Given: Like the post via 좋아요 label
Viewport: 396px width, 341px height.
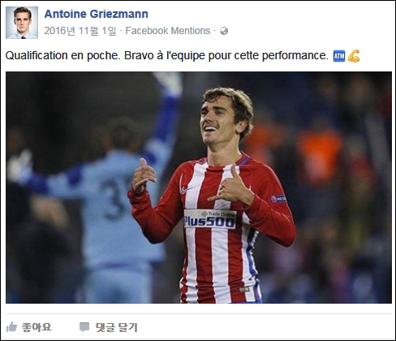Looking at the screenshot, I should click(x=37, y=327).
